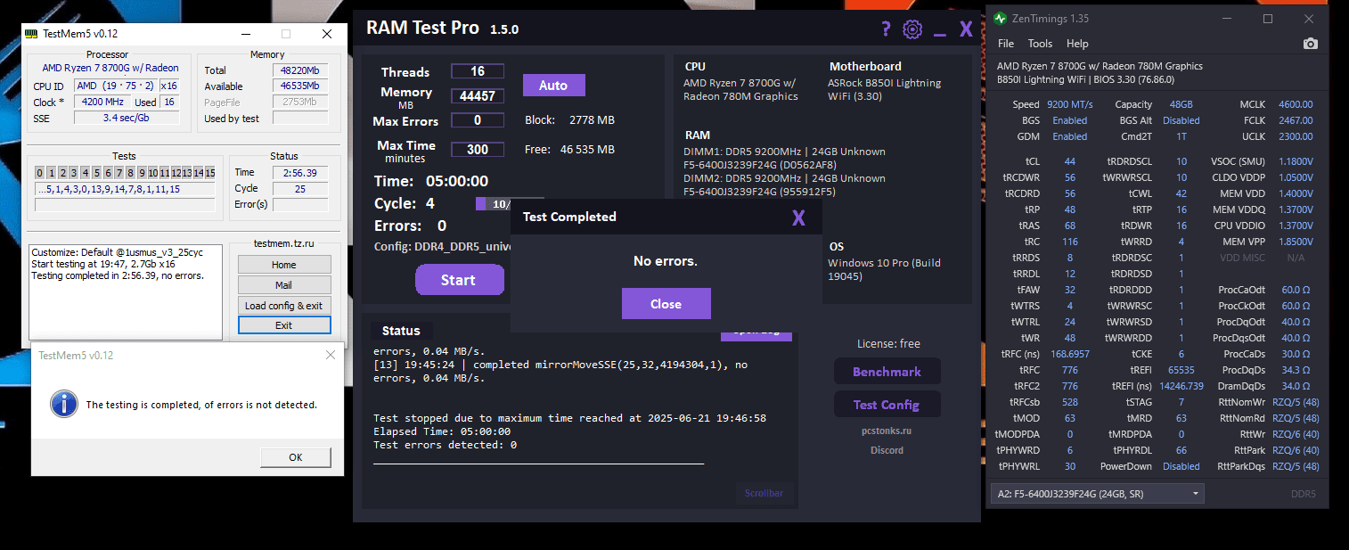
Task: Open the Help menu in ZenTimings
Action: (1077, 44)
